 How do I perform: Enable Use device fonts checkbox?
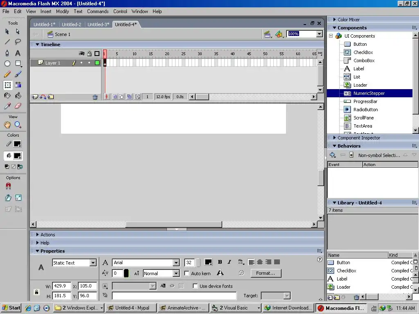[x=195, y=286]
